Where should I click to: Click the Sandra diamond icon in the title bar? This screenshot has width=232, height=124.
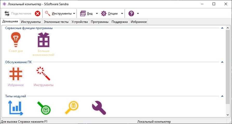click(x=4, y=4)
